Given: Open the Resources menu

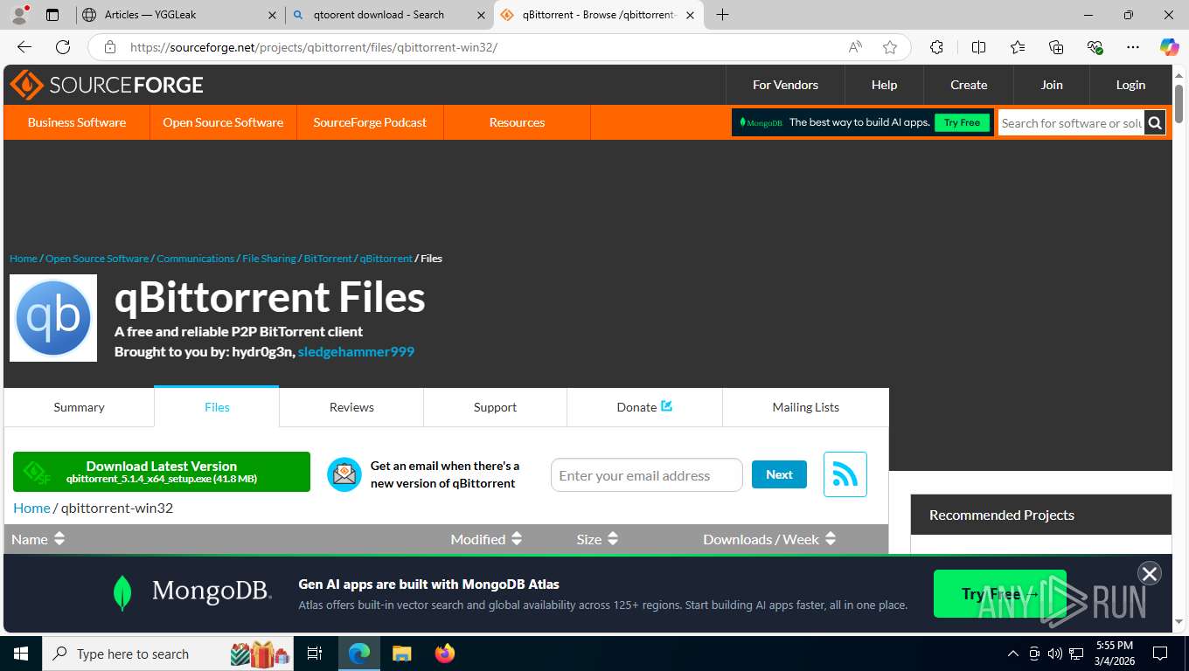Looking at the screenshot, I should (x=517, y=122).
